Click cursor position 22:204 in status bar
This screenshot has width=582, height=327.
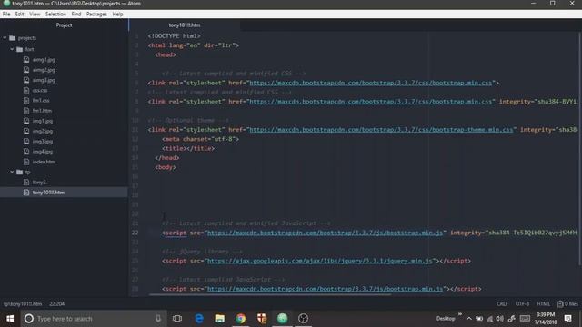point(56,304)
